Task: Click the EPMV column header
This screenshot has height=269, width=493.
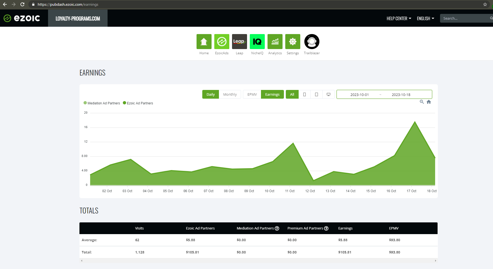Action: coord(394,228)
